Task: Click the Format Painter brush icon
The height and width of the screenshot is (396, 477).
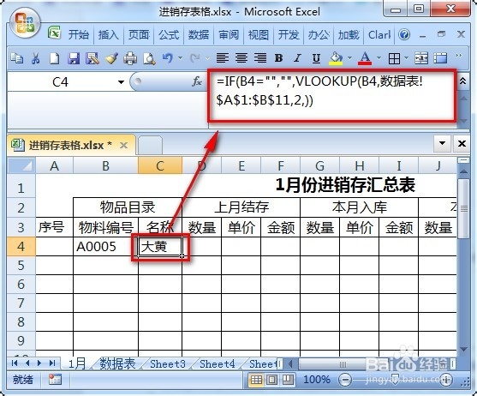Action: [111, 57]
